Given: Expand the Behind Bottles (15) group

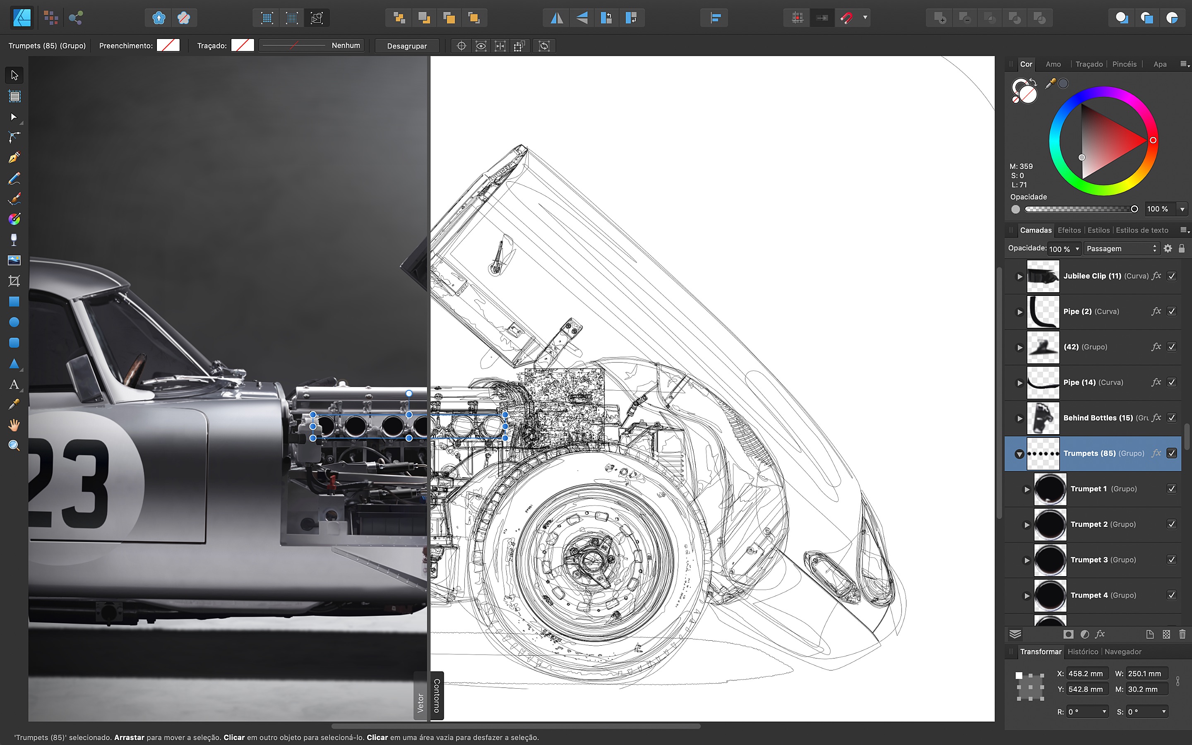Looking at the screenshot, I should (1019, 418).
